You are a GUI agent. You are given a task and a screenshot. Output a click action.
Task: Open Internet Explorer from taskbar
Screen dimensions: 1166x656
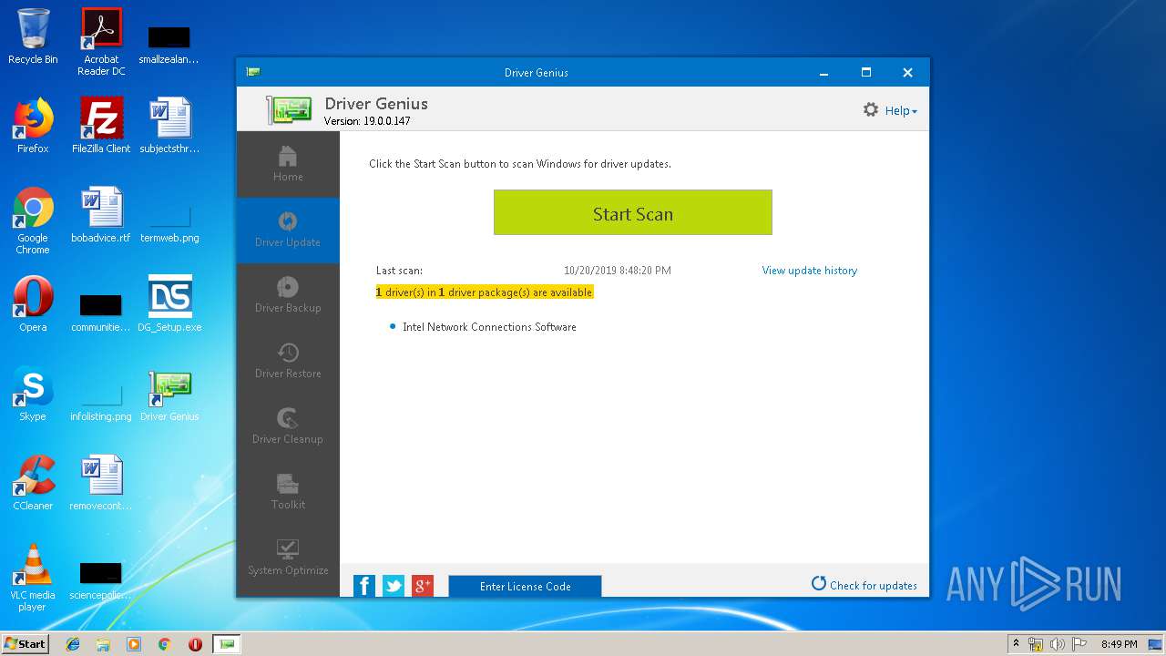(x=73, y=644)
